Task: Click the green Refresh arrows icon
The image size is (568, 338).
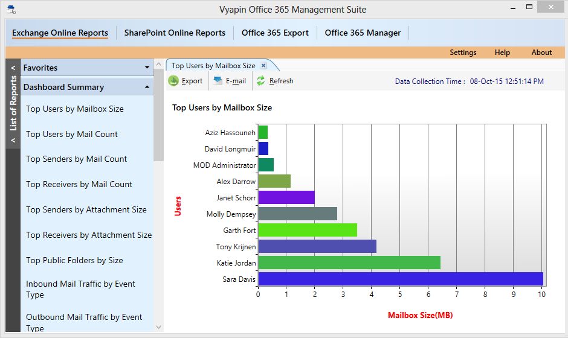Action: pos(261,81)
